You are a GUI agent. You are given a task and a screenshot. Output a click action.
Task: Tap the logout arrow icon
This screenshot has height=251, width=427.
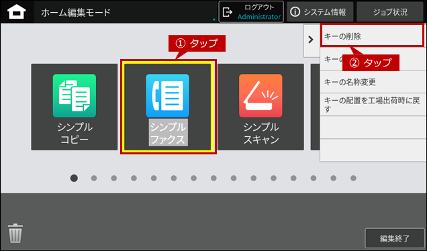tap(228, 12)
